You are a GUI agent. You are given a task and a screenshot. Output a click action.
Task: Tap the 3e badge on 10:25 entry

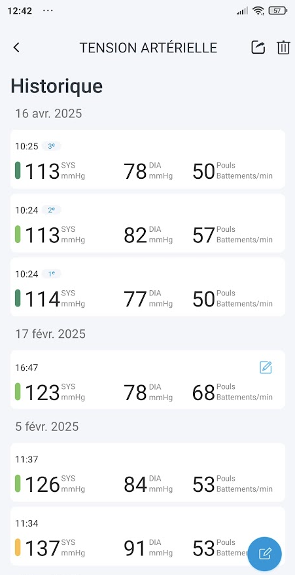[51, 146]
